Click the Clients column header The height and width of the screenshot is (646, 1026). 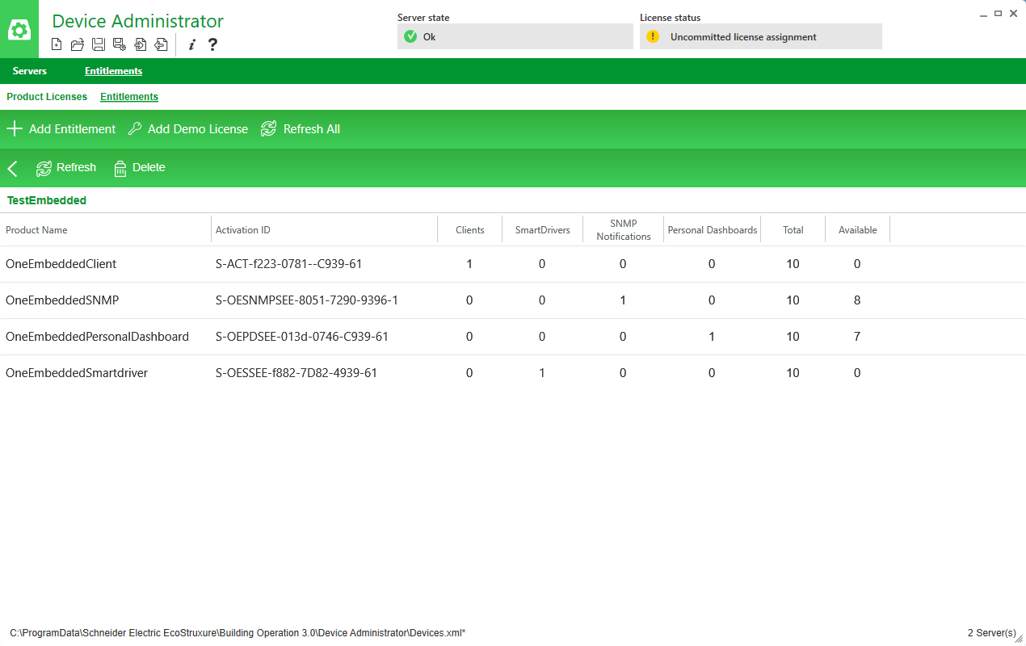(469, 230)
